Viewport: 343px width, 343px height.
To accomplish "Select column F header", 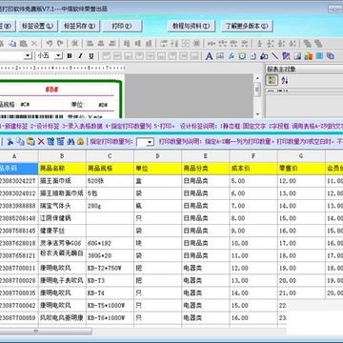I will pos(253,156).
